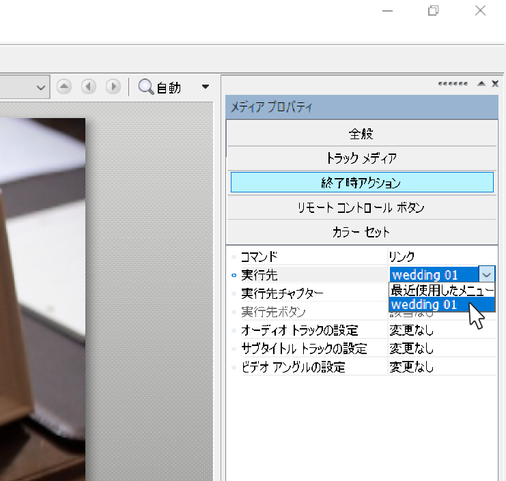Close the properties panel with X icon
This screenshot has height=481, width=506.
click(x=495, y=83)
